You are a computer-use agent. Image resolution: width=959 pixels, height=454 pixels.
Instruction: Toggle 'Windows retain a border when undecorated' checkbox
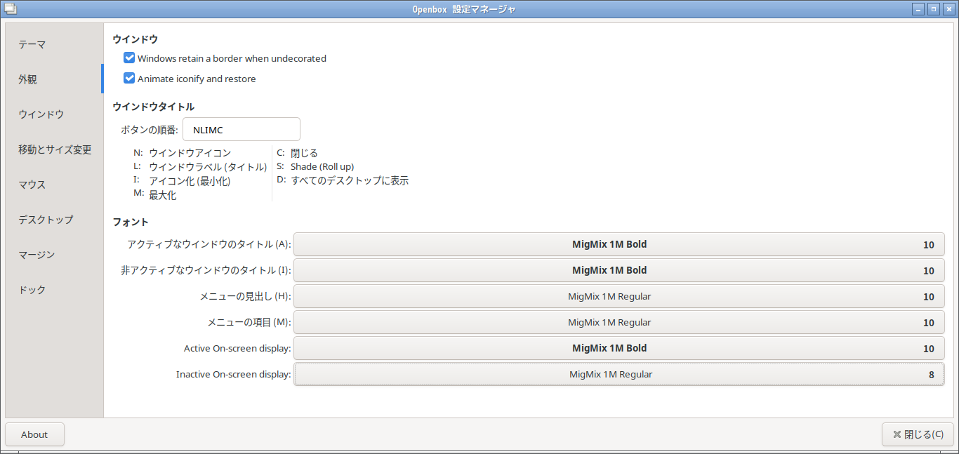[129, 58]
